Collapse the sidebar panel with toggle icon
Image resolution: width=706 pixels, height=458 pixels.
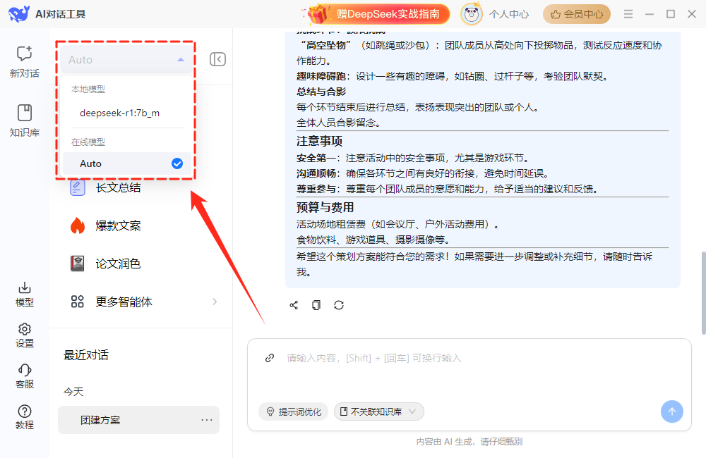(x=217, y=60)
